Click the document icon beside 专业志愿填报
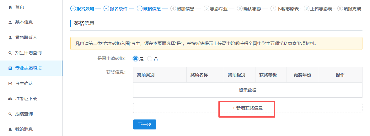370x136 pixels. pos(10,68)
